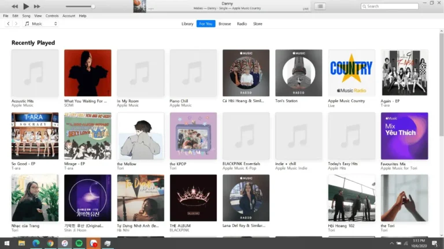
Task: Open Lana Del Rey & Similar radio
Action: click(246, 198)
